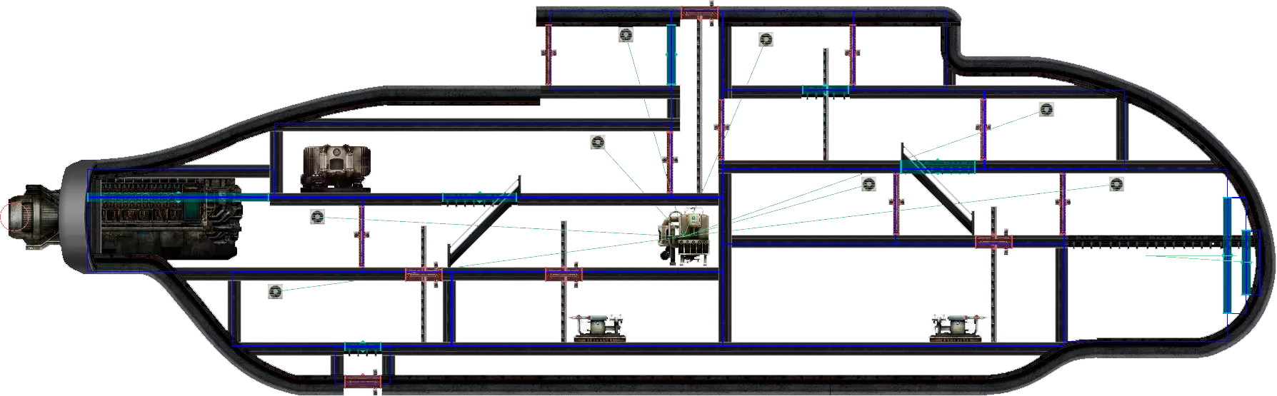The height and width of the screenshot is (396, 1277).
Task: Select the green hatch atop the right staircase
Action: click(938, 167)
